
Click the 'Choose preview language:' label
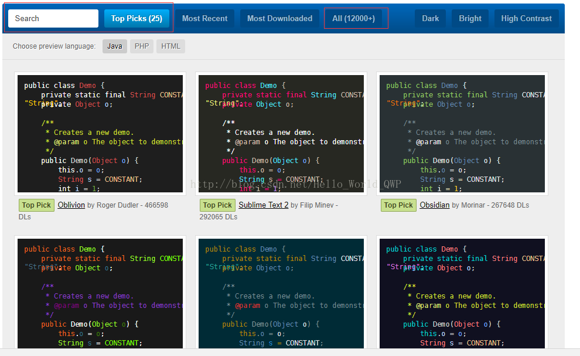(x=54, y=46)
